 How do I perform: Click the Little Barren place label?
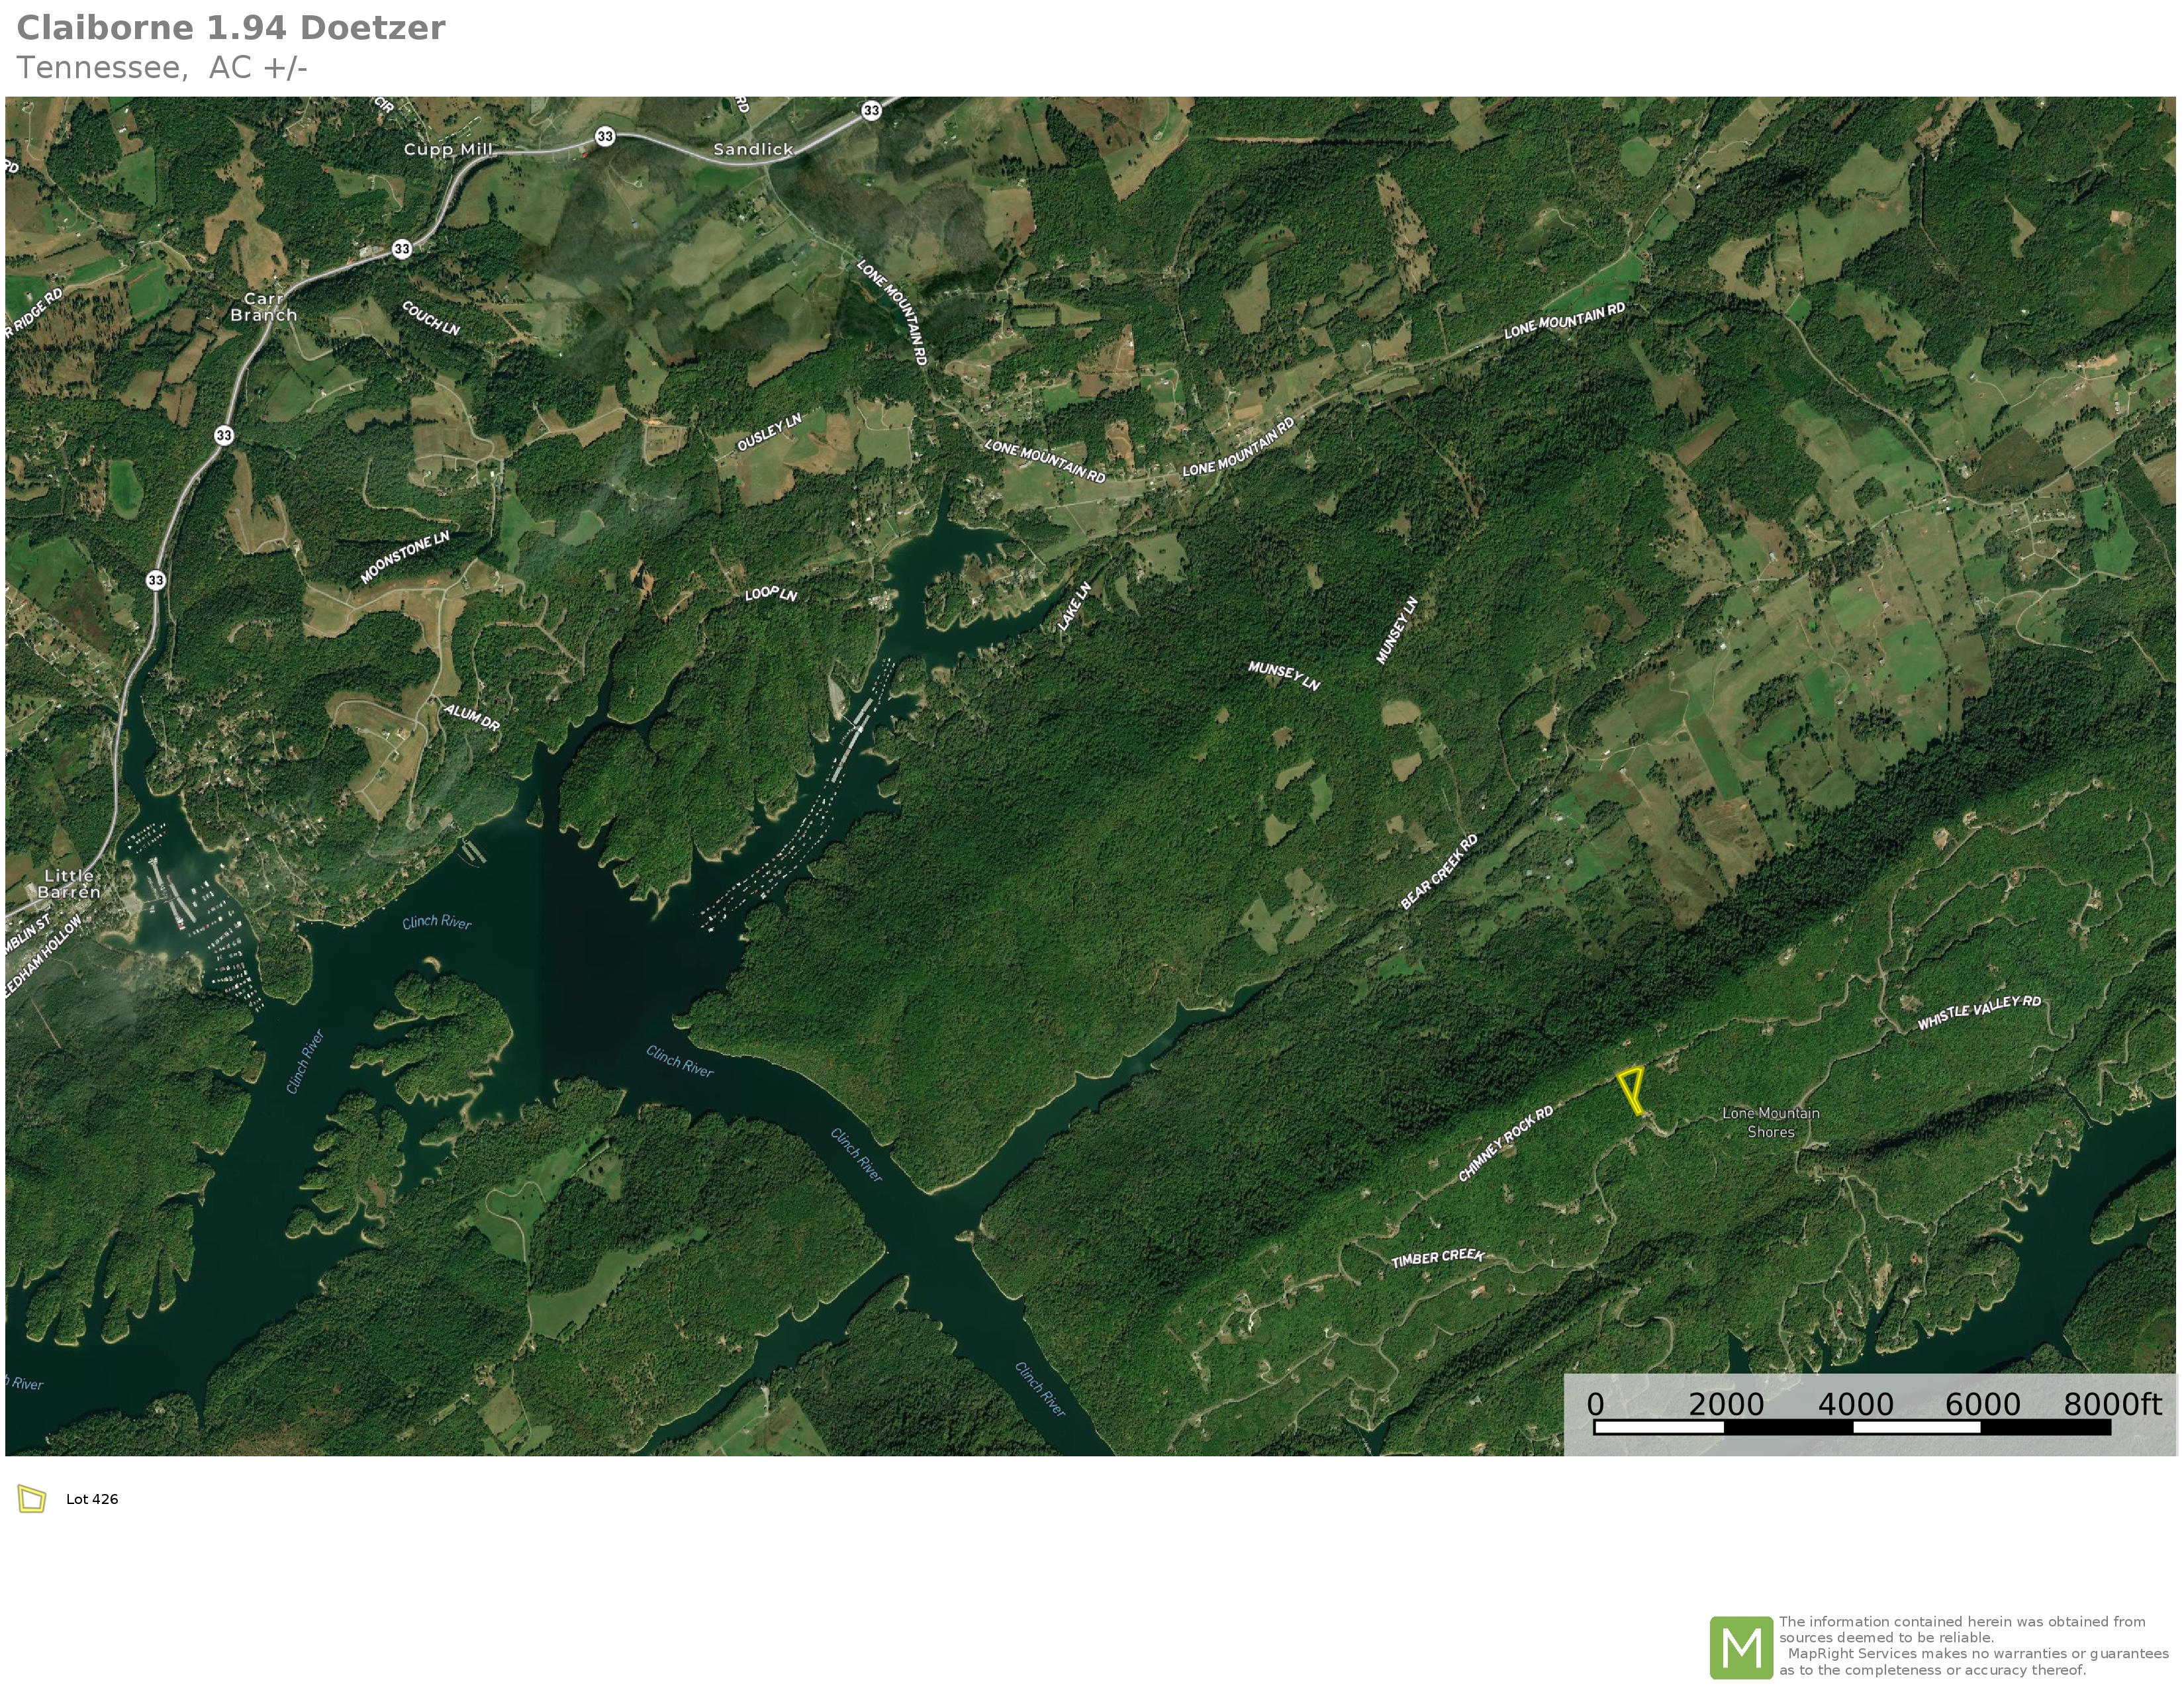(x=69, y=883)
